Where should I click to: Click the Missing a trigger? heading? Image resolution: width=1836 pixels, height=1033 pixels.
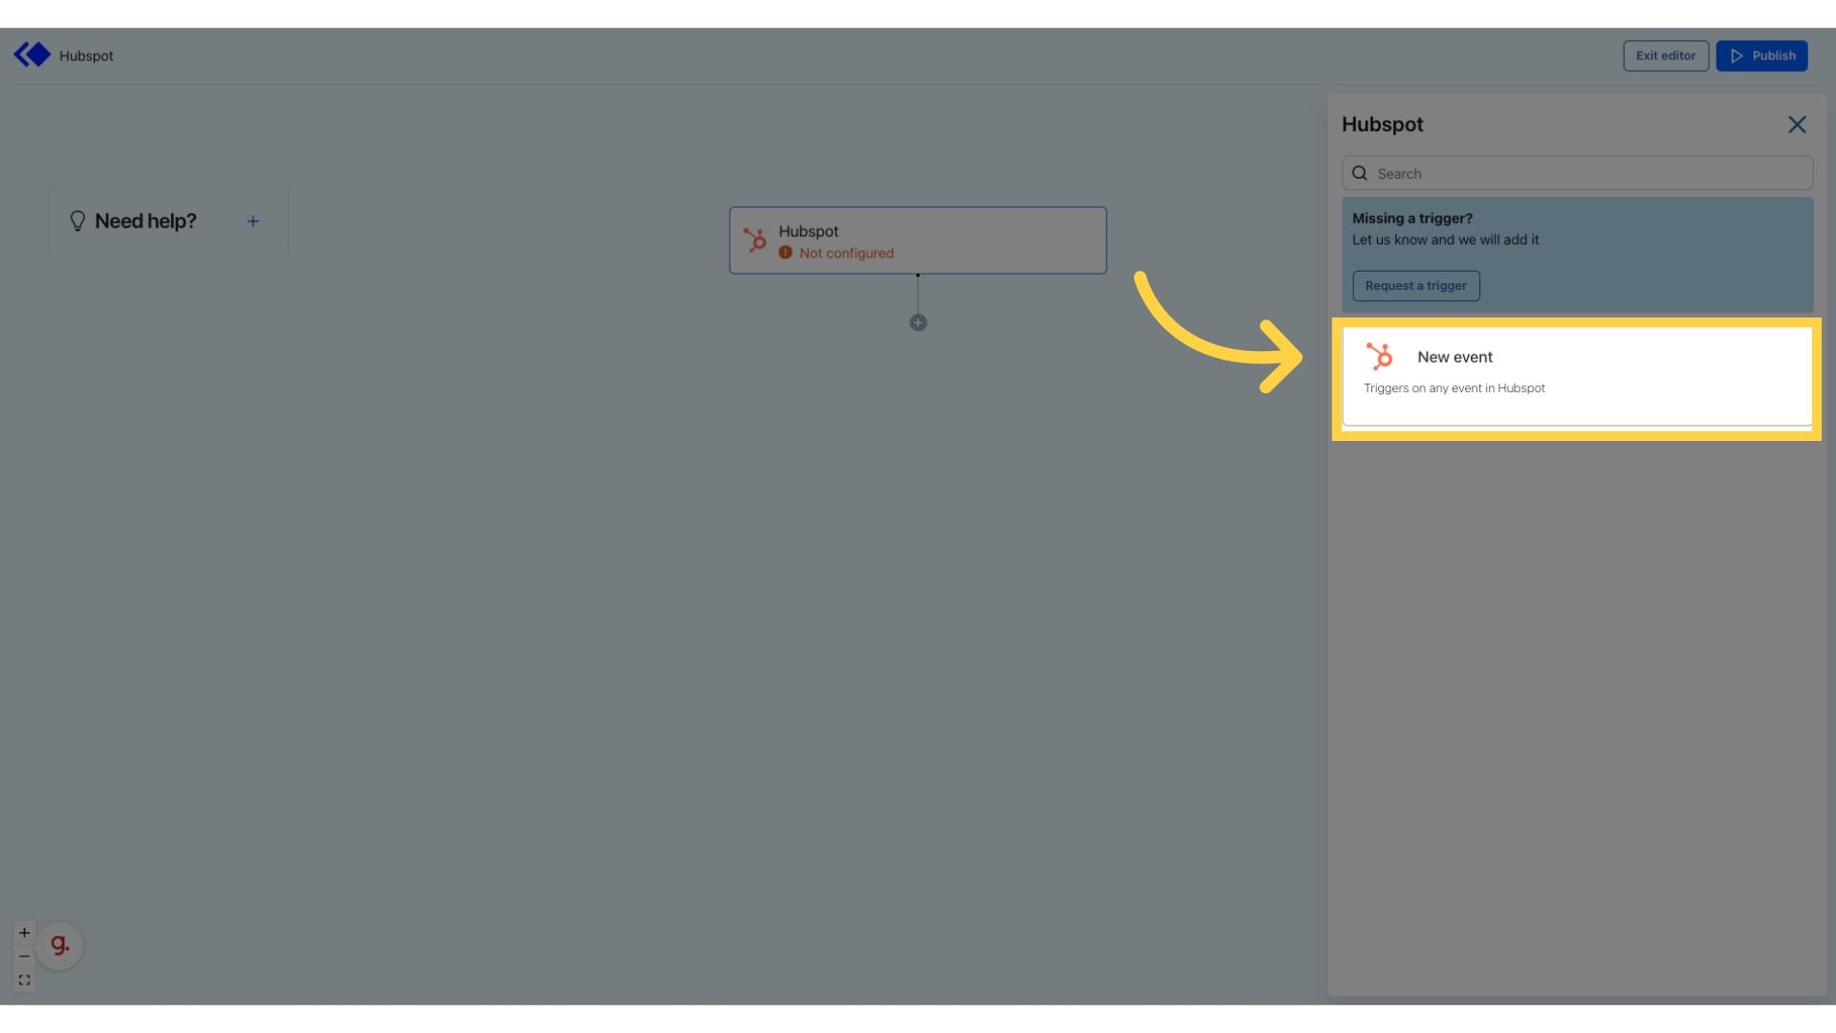1411,218
